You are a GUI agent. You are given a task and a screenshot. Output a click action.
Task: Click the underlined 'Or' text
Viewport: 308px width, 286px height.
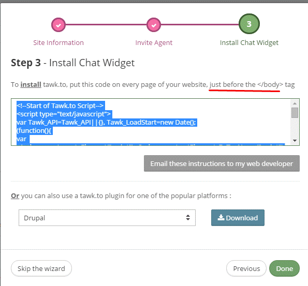15,195
